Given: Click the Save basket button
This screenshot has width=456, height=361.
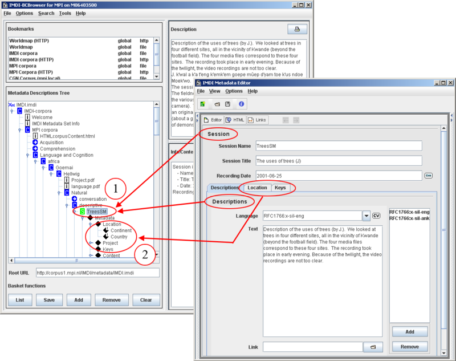Looking at the screenshot, I should pos(49,300).
